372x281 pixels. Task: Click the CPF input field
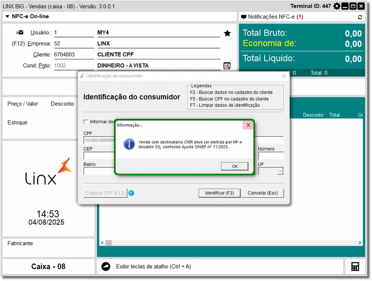coord(99,140)
